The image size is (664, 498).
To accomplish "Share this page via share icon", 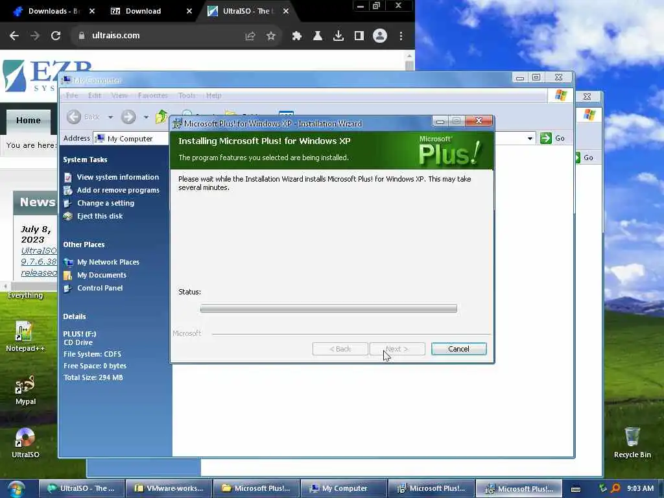I will pyautogui.click(x=250, y=36).
